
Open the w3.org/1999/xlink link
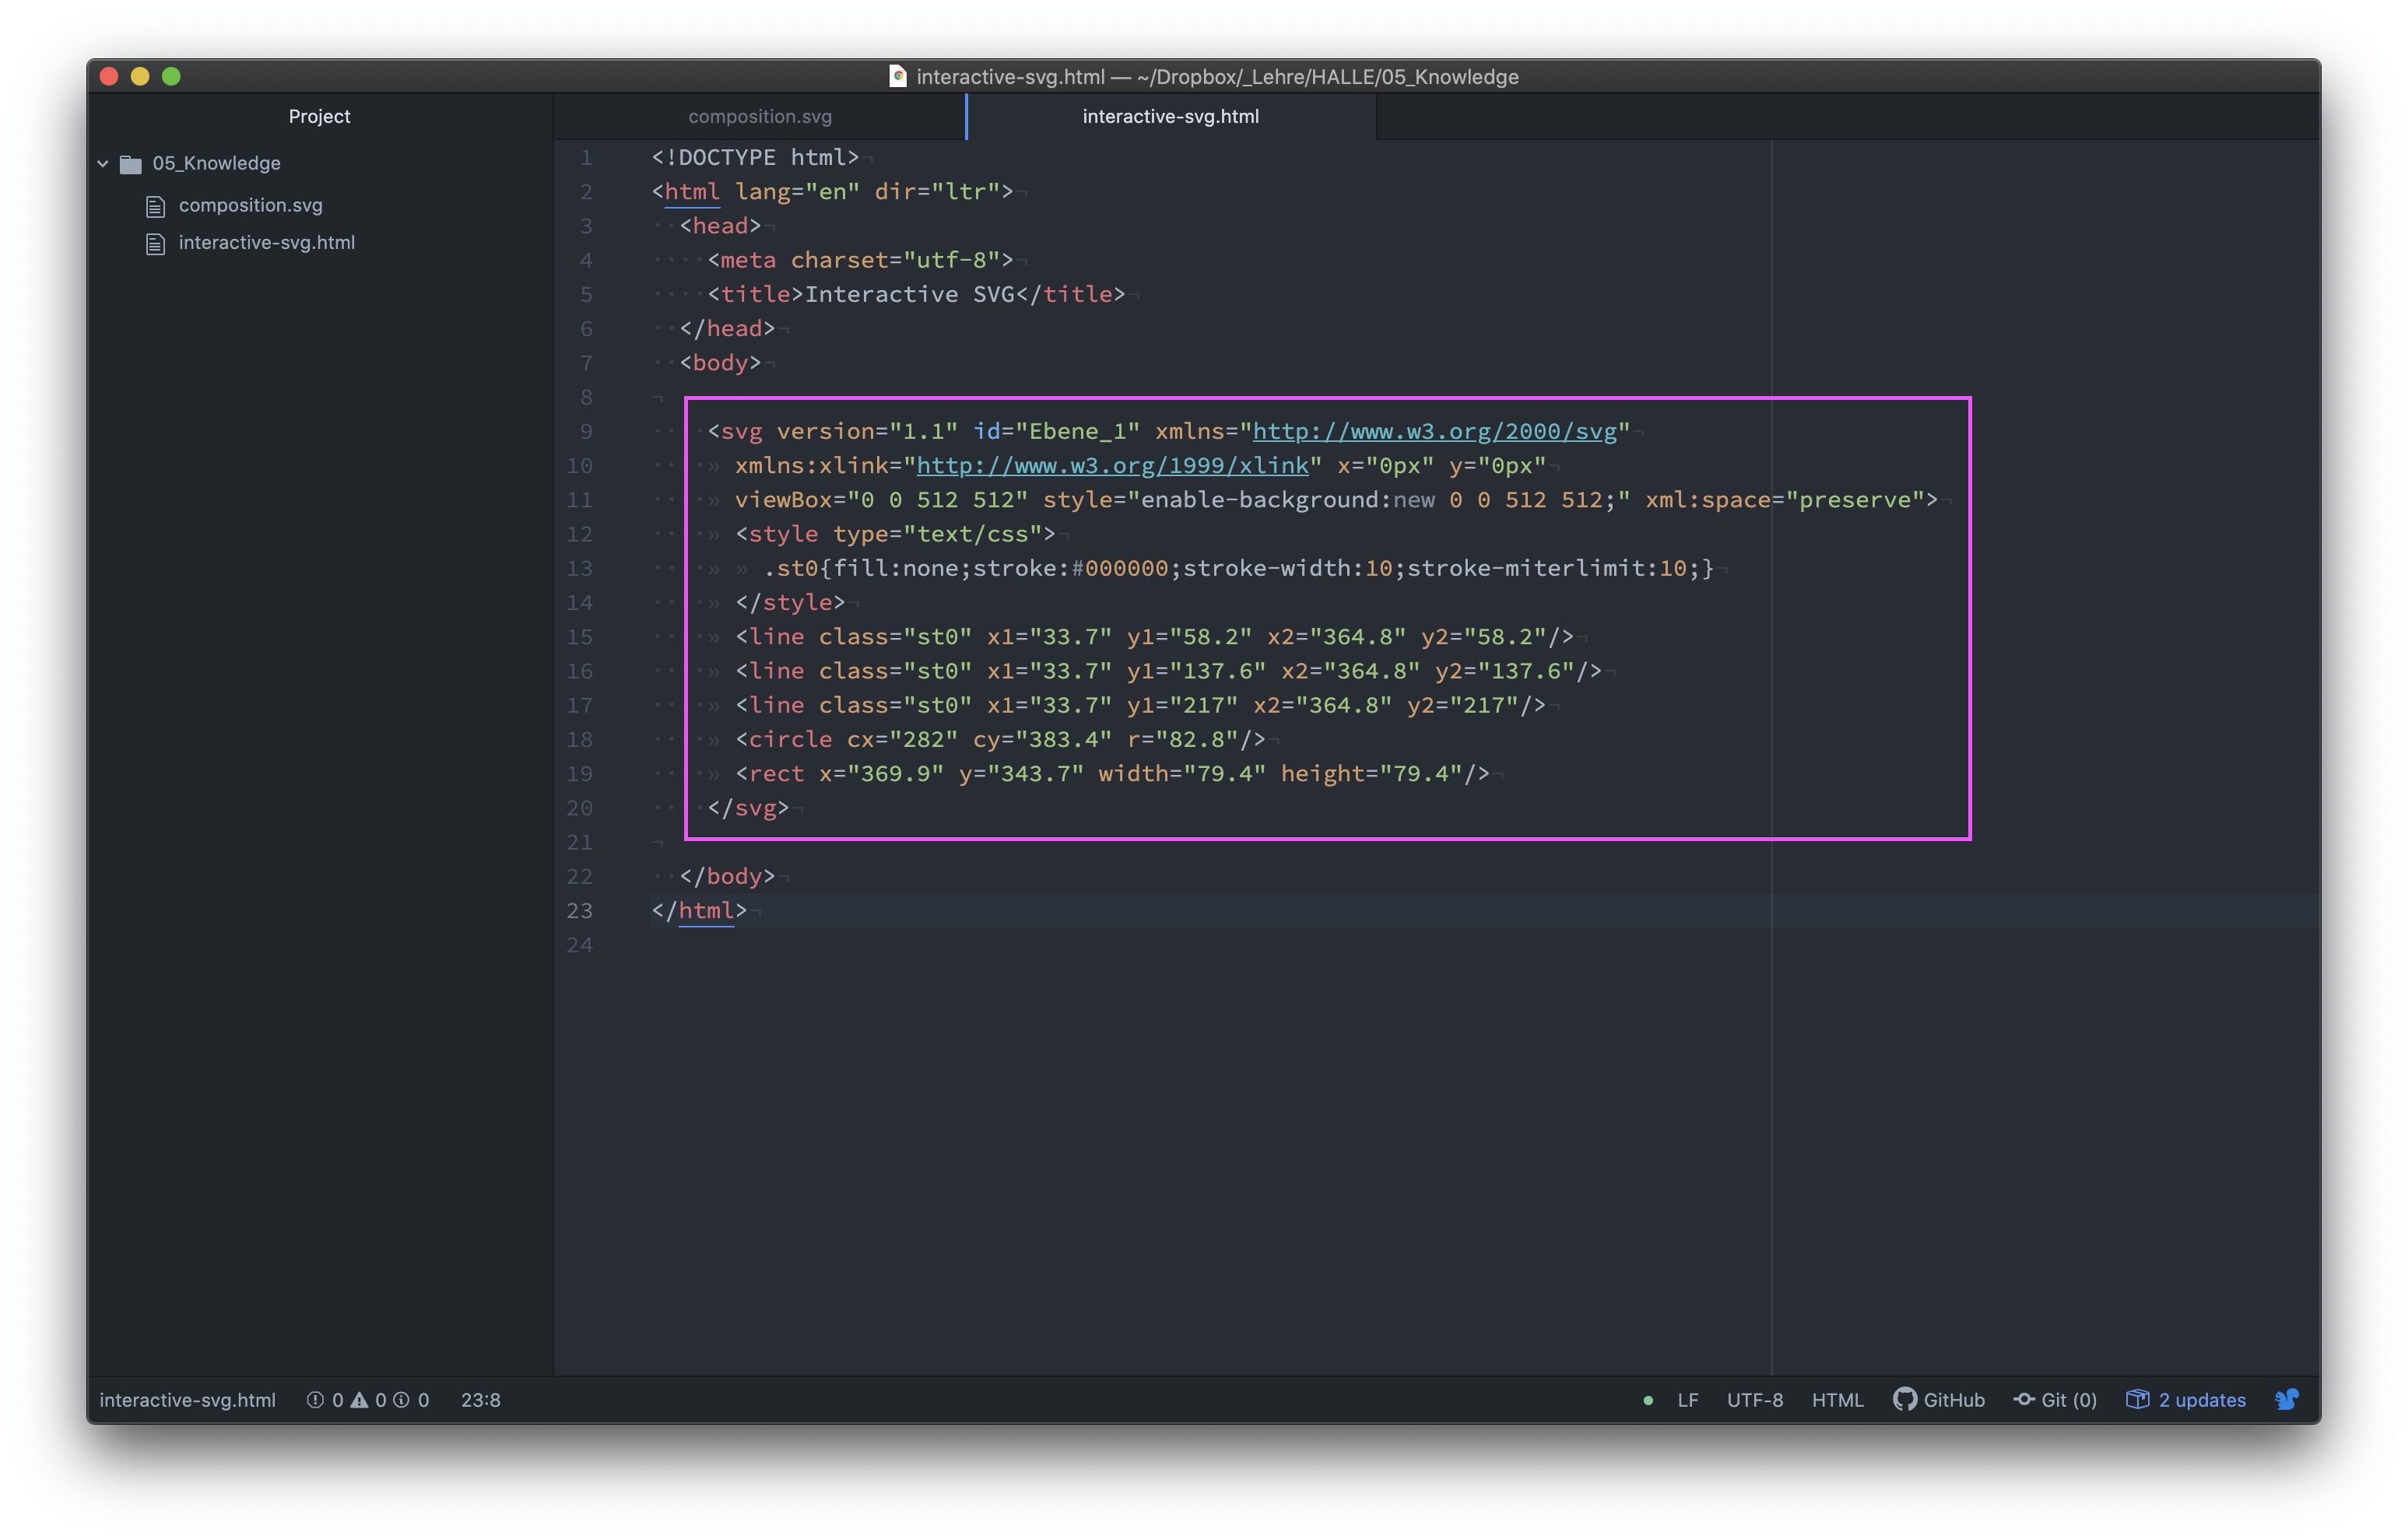coord(1113,465)
